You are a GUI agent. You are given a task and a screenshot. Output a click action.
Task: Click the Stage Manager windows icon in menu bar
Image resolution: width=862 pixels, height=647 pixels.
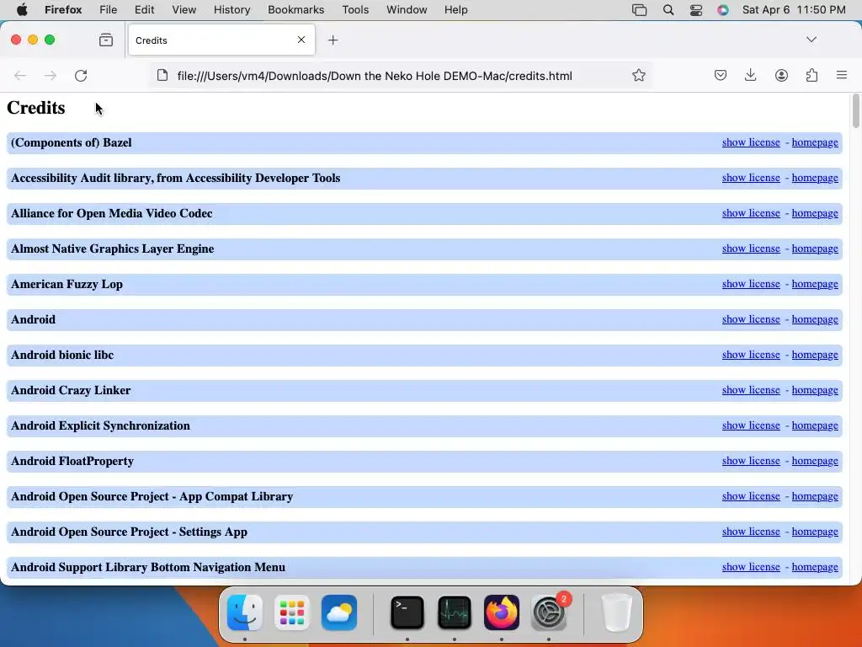[x=639, y=10]
